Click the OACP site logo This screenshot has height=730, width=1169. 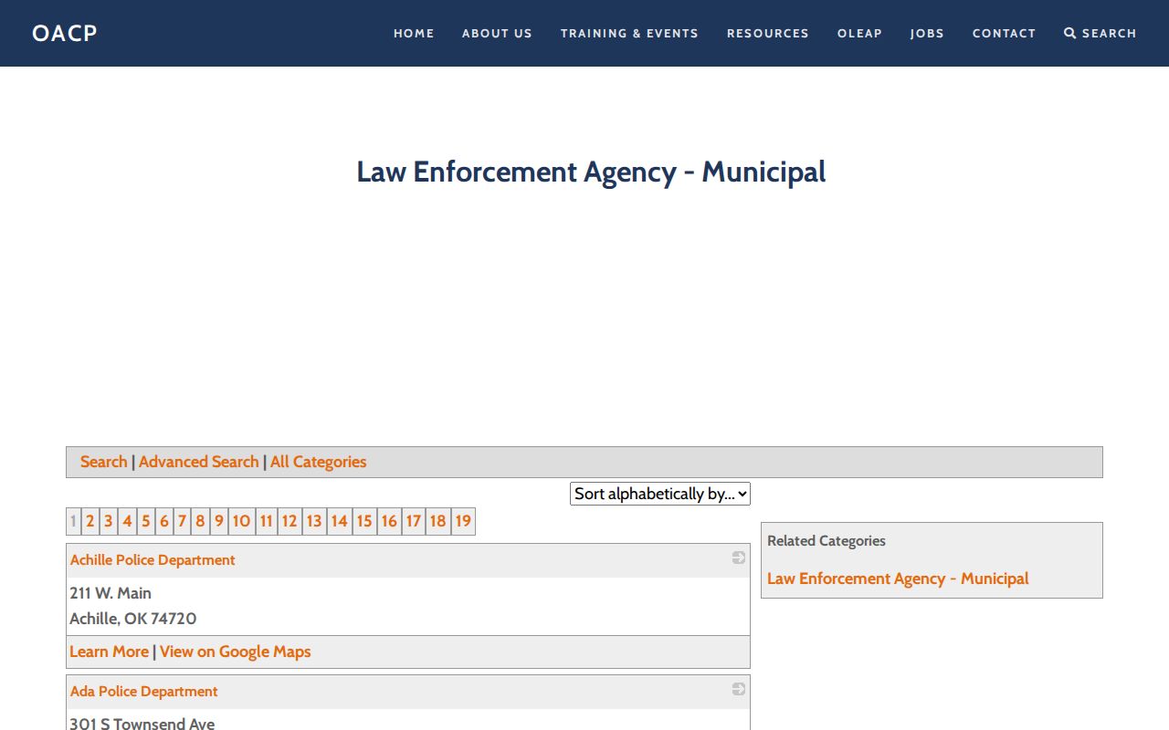click(65, 33)
